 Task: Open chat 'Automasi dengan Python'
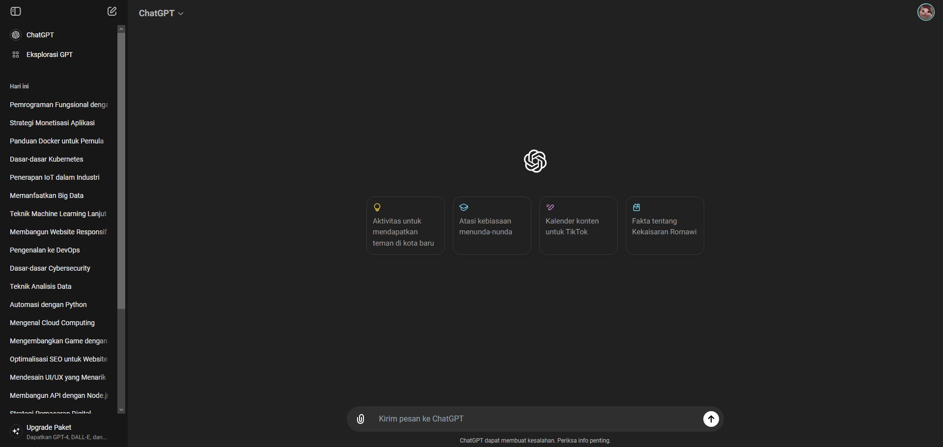tap(59, 305)
